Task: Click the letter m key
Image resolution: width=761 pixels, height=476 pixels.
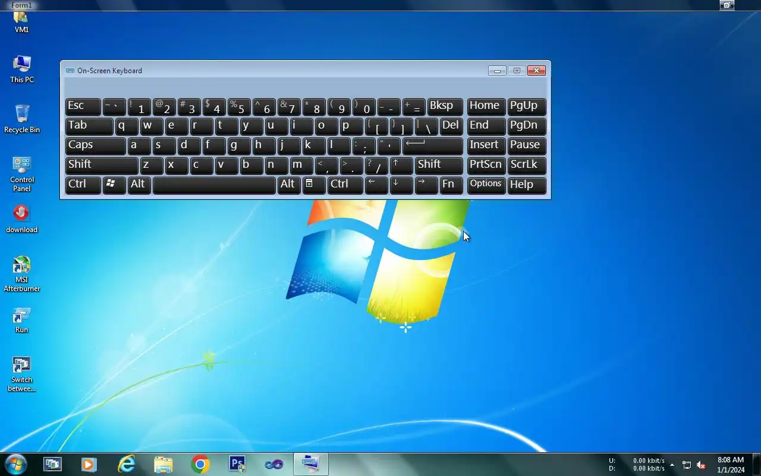Action: coord(301,165)
